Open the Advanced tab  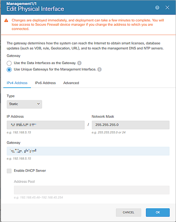pos(71,83)
